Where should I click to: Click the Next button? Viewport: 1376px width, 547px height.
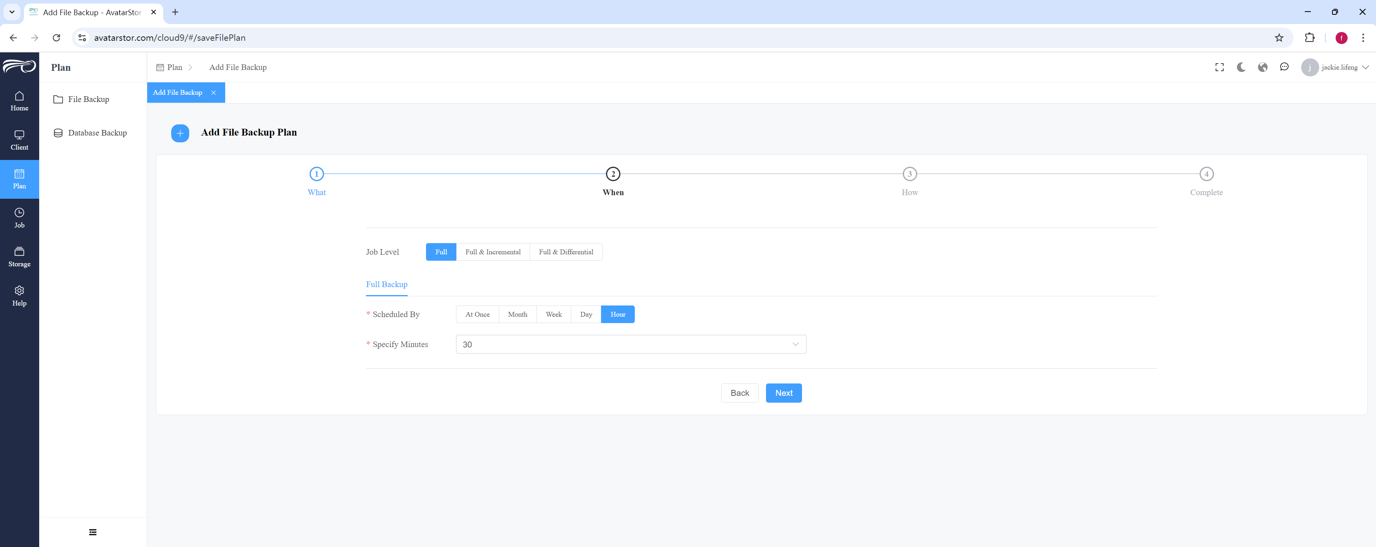[784, 393]
